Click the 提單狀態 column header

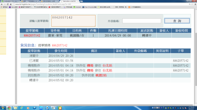tap(34, 51)
